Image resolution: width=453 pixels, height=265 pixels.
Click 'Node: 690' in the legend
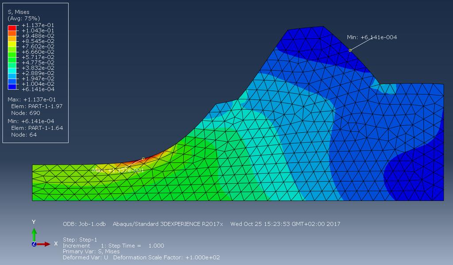(x=26, y=113)
